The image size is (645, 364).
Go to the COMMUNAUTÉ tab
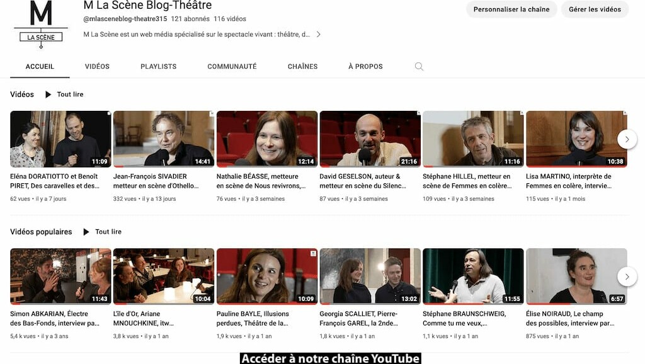pos(232,67)
